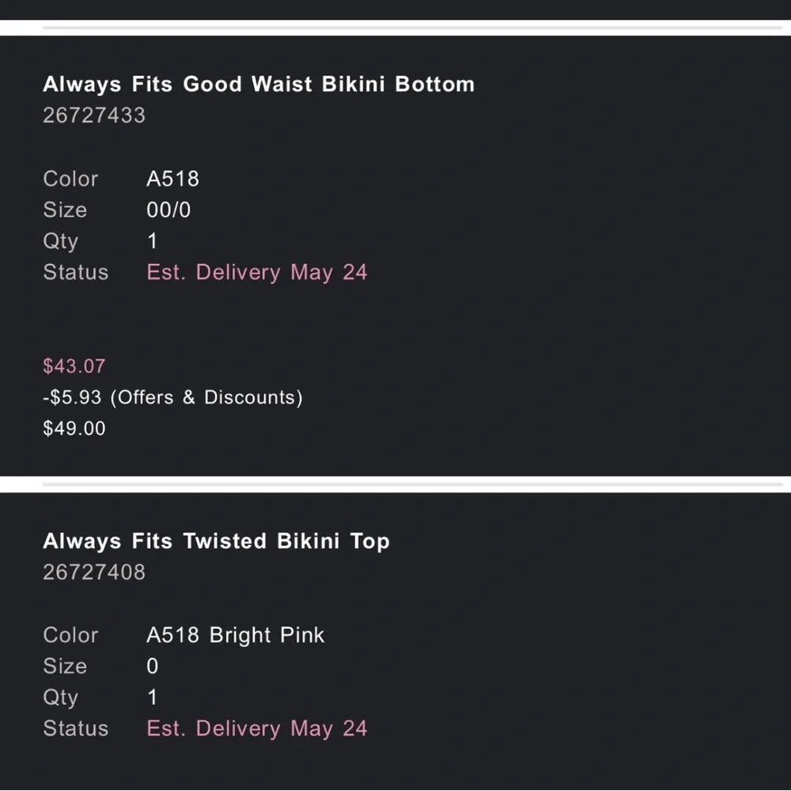
Task: Click the Status label under Bikini Top
Action: coord(75,729)
